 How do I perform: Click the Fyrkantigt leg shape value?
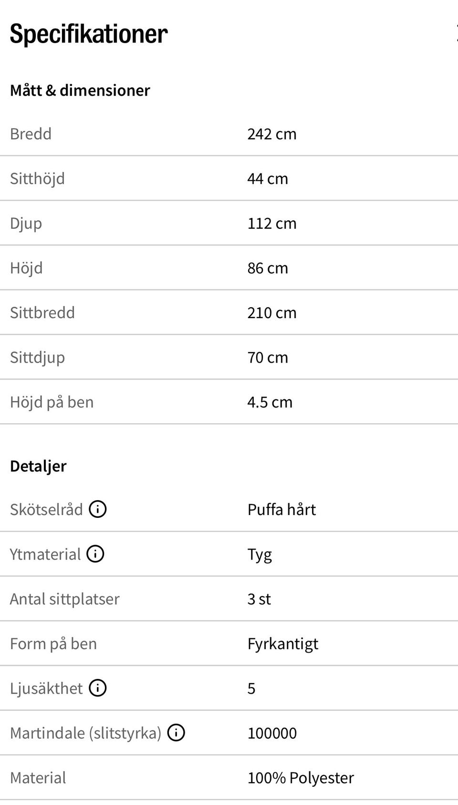coord(283,644)
